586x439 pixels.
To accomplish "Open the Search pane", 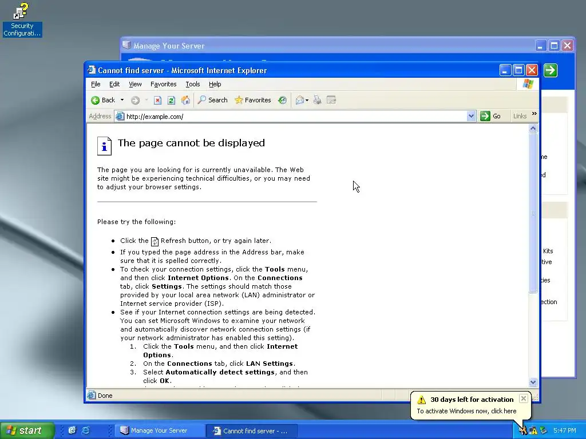I will tap(213, 100).
